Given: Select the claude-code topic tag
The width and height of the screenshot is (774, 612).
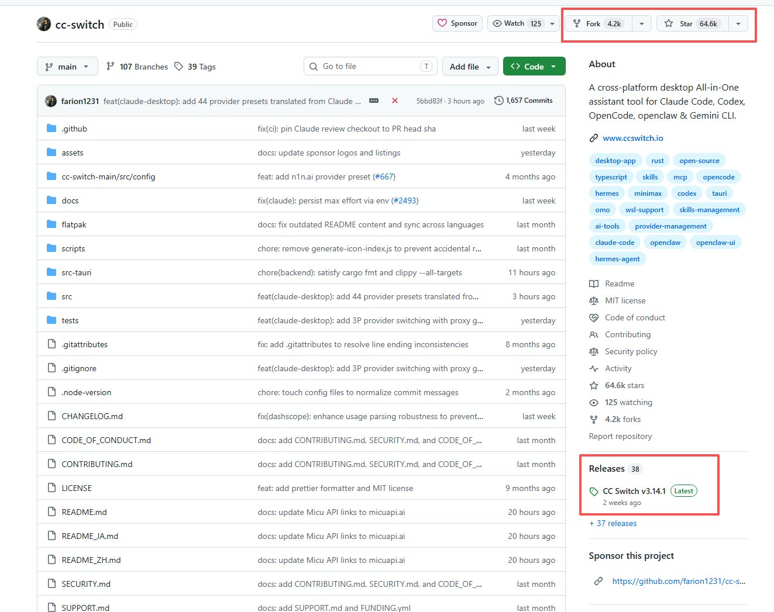Looking at the screenshot, I should (x=615, y=243).
